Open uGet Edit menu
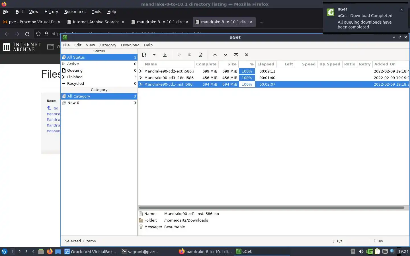 pos(78,45)
